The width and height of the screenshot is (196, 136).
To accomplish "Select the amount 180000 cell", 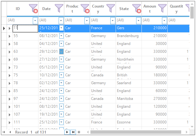I will click(x=155, y=75).
